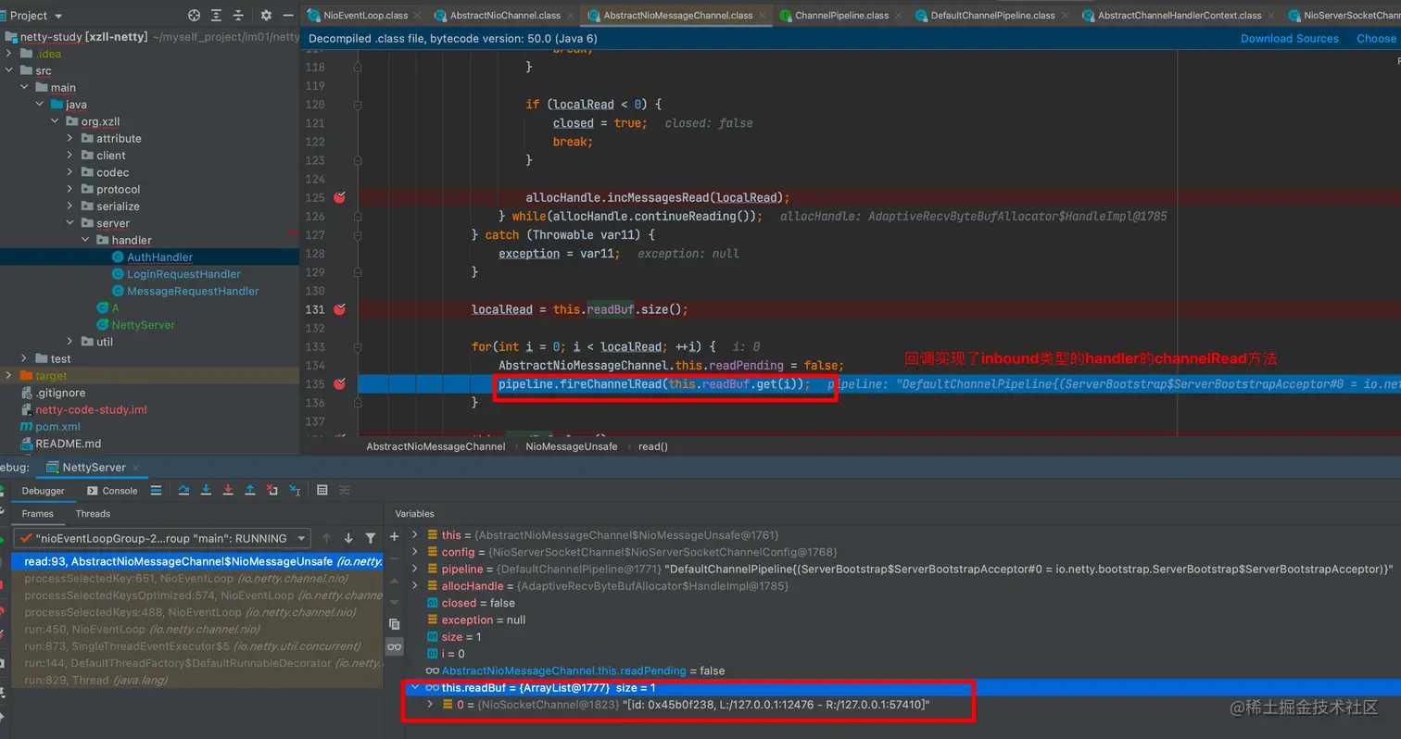Click the Expand All icon in Project panel
Screen dimensions: 1401x739
tap(216, 16)
